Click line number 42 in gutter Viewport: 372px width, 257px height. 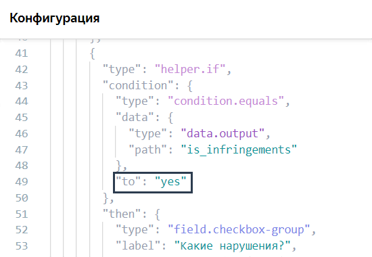pos(22,69)
